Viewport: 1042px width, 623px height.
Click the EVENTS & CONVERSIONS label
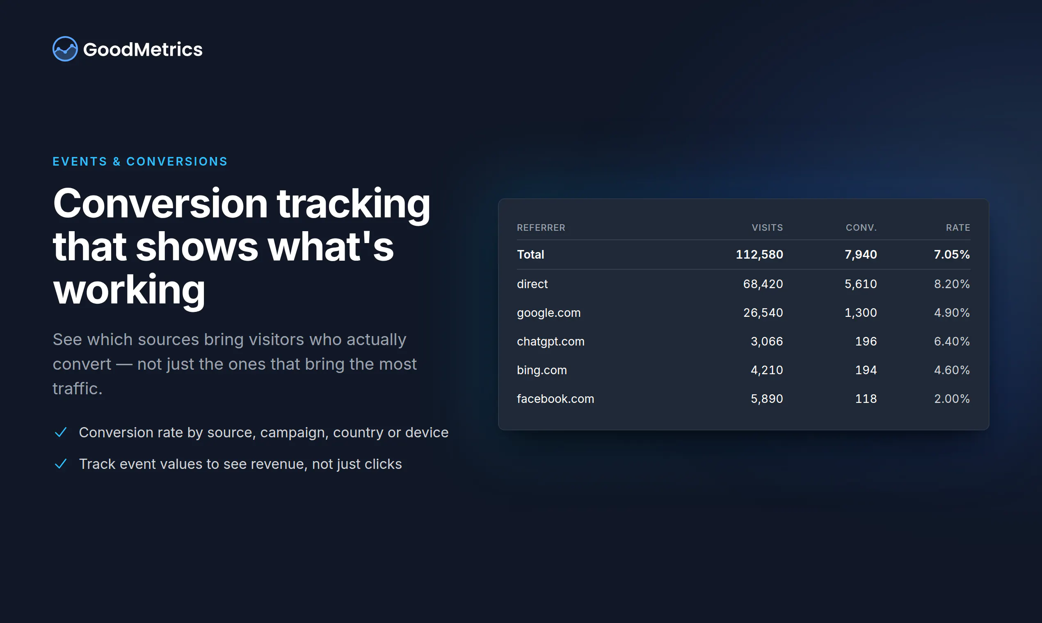140,161
